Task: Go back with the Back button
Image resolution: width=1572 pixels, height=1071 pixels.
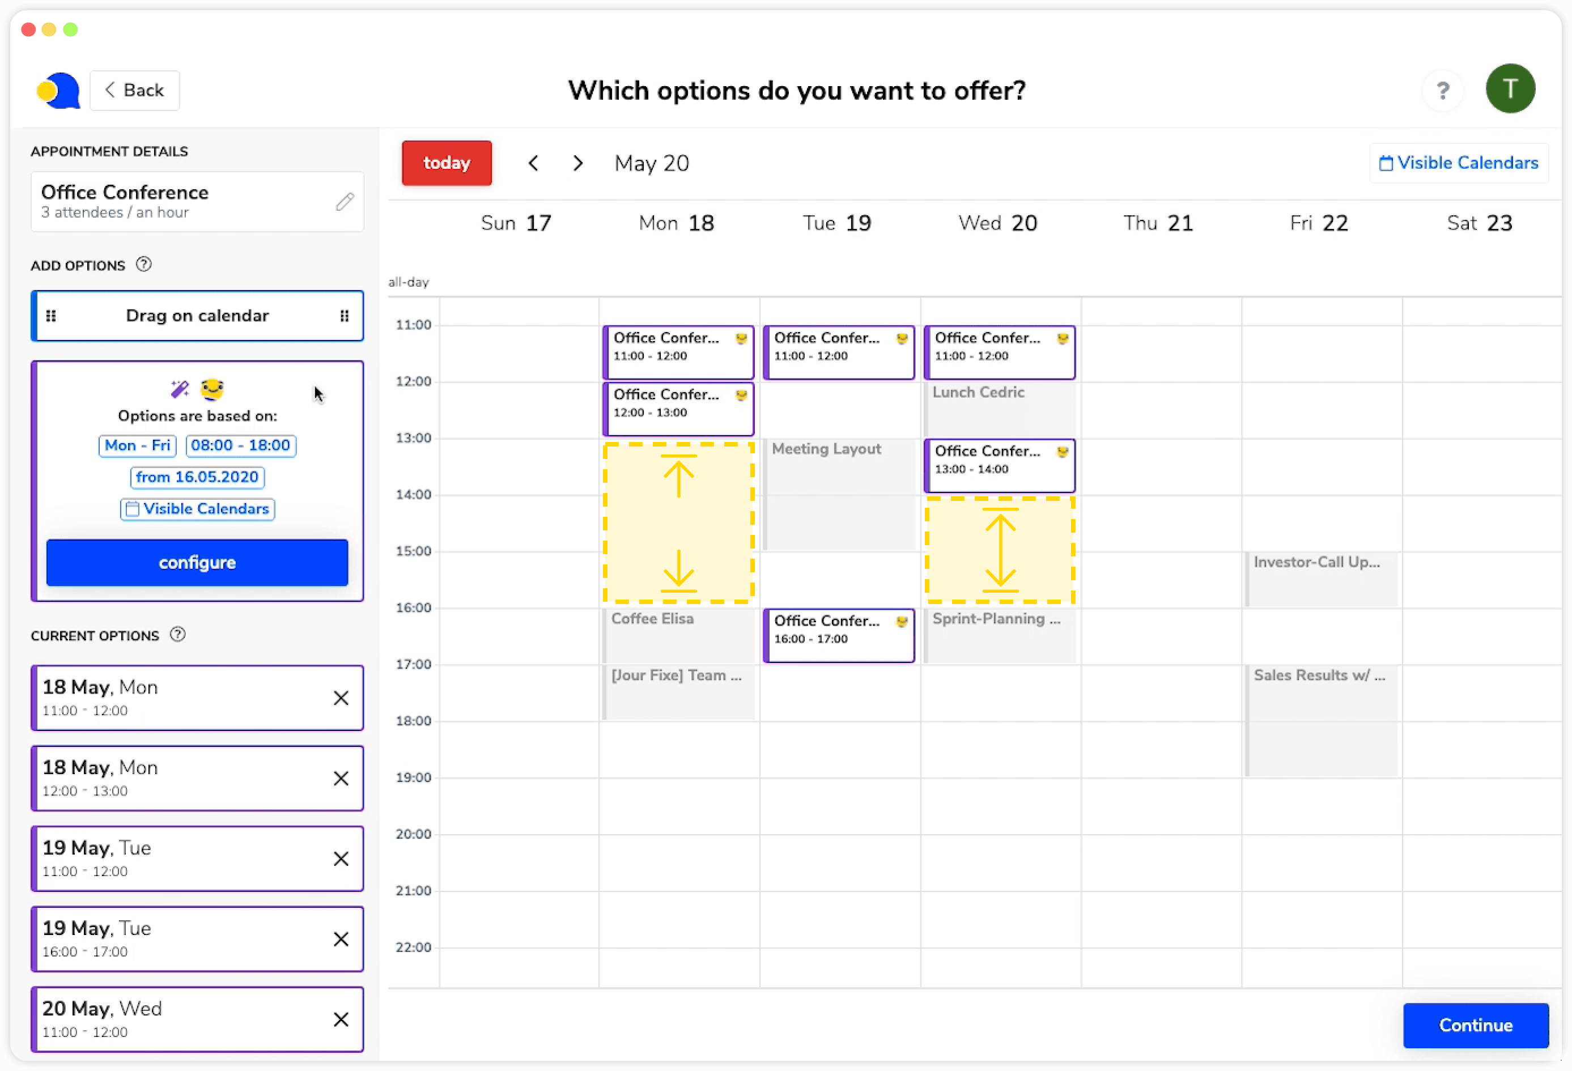Action: 135,91
